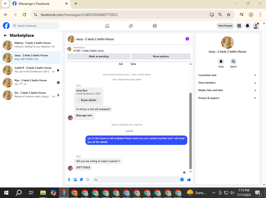This screenshot has height=198, width=266.
Task: Open the emoji picker in message box
Action: click(182, 179)
